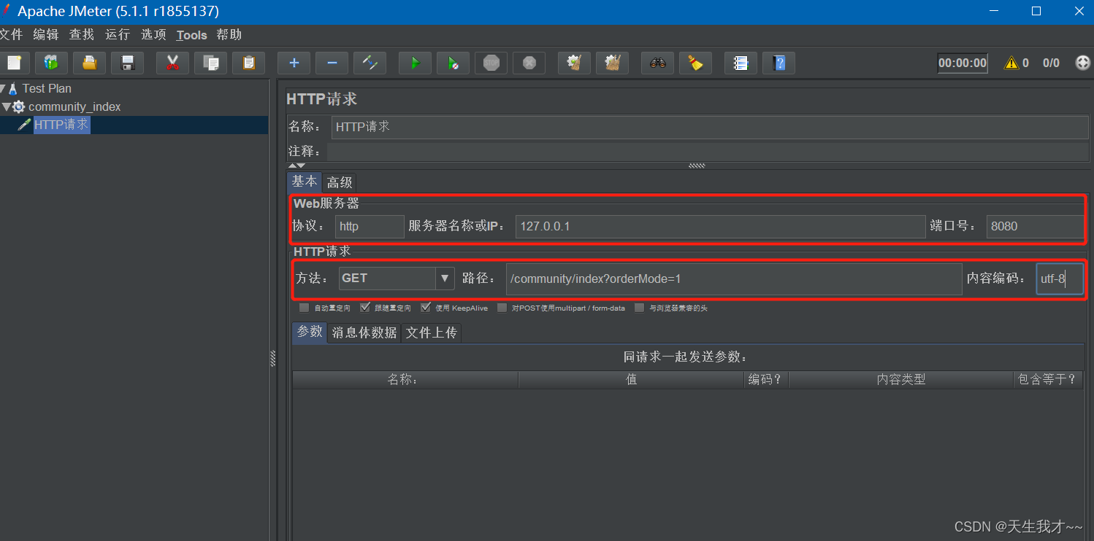Switch to the 基本 tab
1094x541 pixels.
pos(305,182)
